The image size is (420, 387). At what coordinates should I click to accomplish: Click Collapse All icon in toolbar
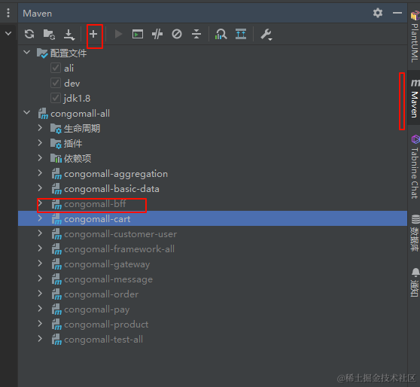[x=196, y=35]
